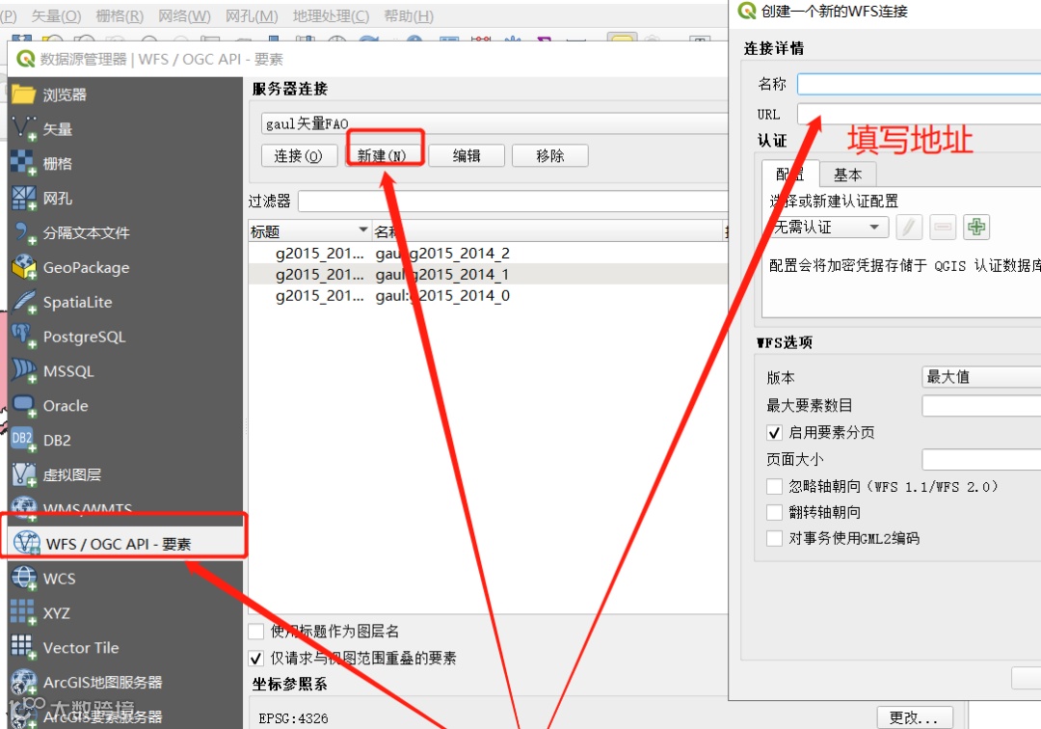Uncheck 仅请求与视图范围重叠的要素 checkbox
1041x729 pixels.
pyautogui.click(x=256, y=658)
